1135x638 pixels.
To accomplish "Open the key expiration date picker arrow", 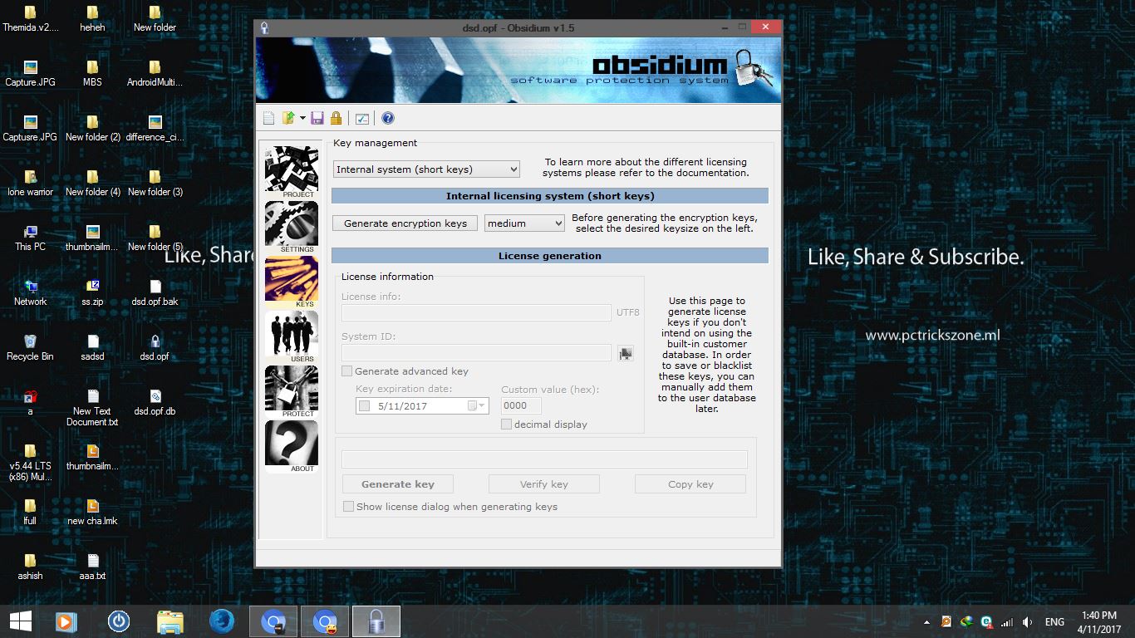I will (482, 406).
